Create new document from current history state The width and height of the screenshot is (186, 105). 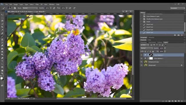pyautogui.click(x=175, y=35)
